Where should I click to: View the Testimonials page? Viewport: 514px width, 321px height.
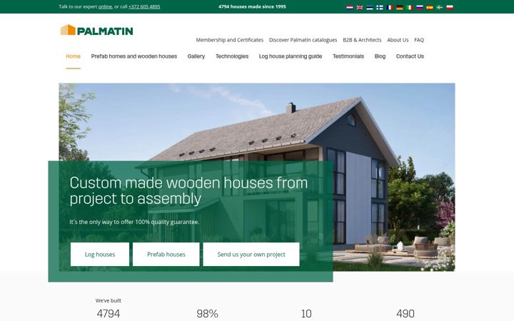(348, 56)
